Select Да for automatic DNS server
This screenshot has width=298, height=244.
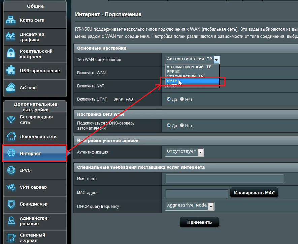coord(169,125)
